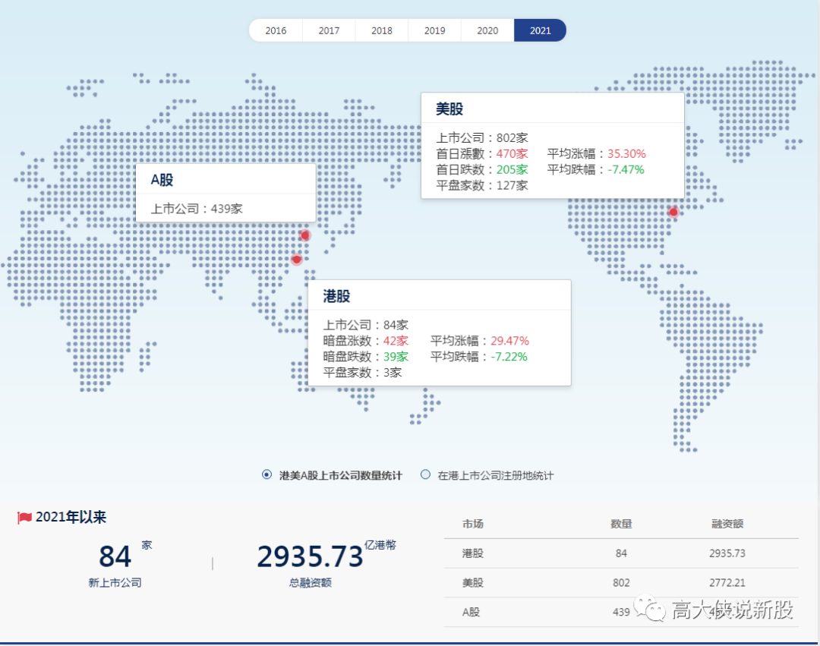The width and height of the screenshot is (820, 646).
Task: Click the 2935.73 cell in 港股 row
Action: point(727,553)
